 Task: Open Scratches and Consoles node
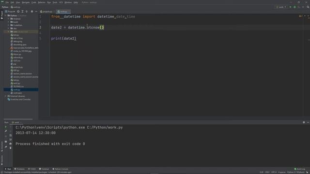19,100
